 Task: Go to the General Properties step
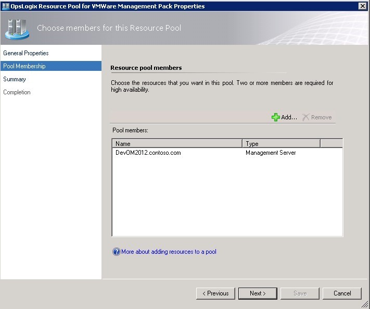click(26, 53)
